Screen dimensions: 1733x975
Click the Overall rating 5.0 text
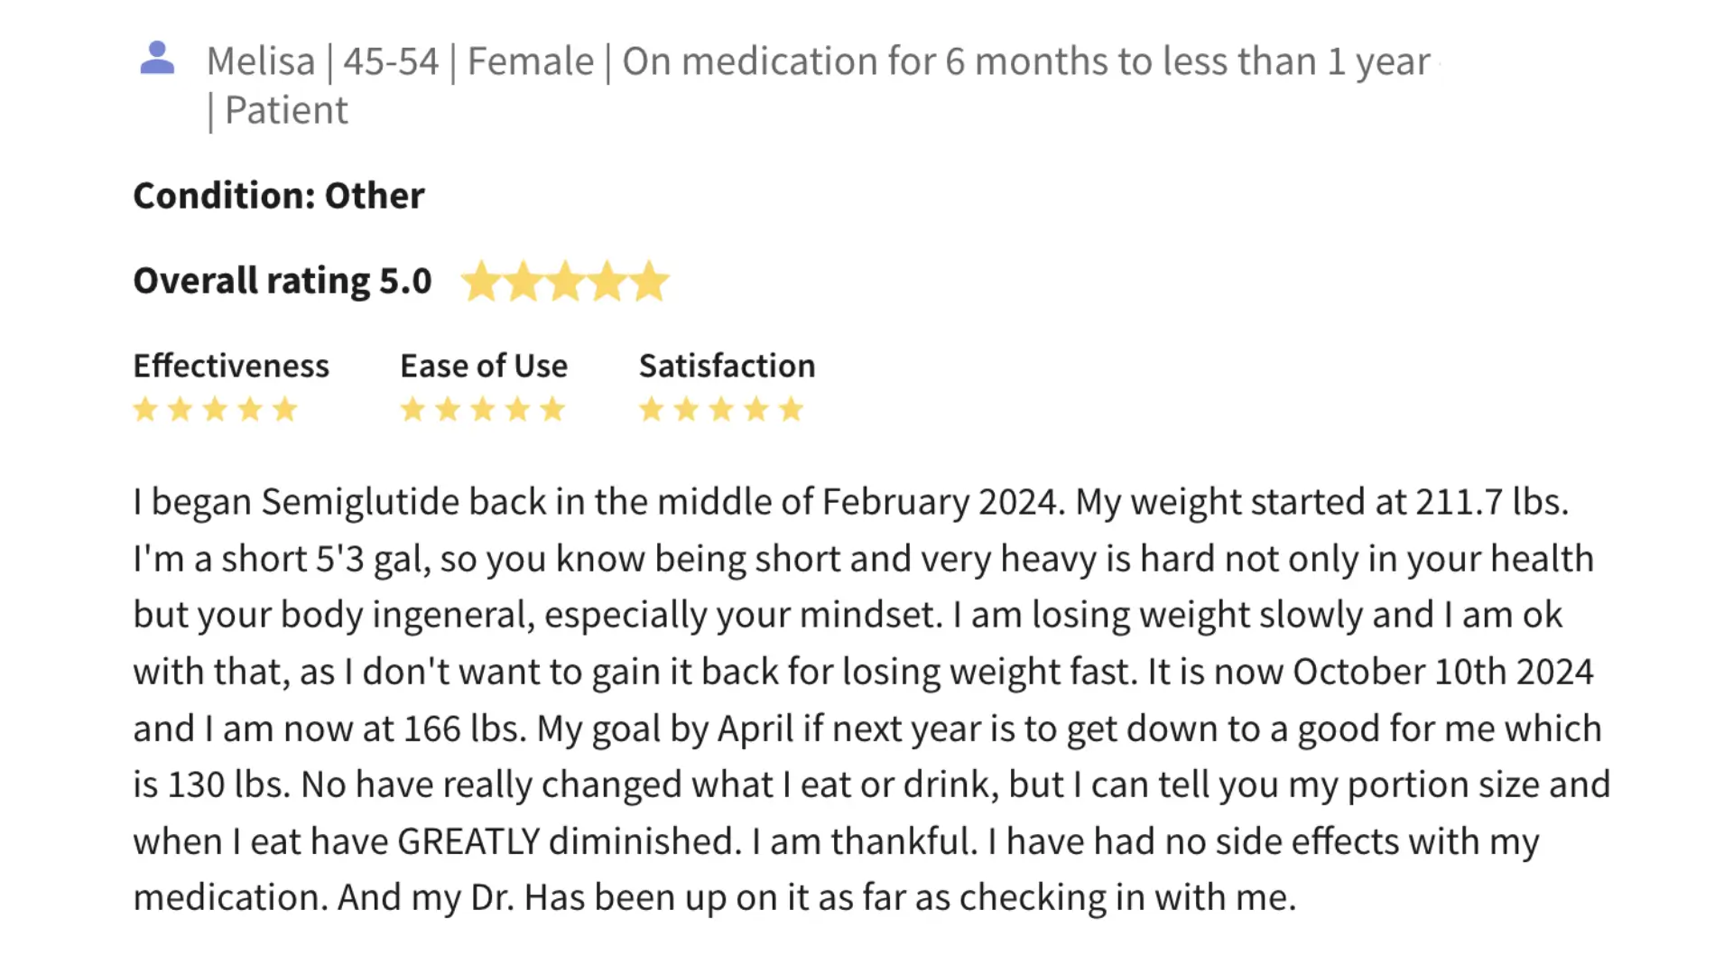282,281
